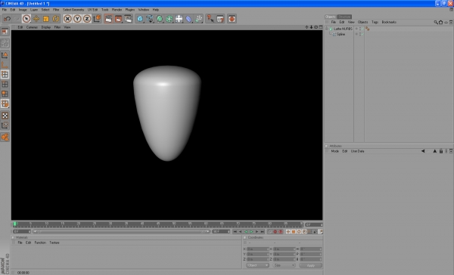The image size is (454, 275).
Task: Collapse the Lathe NURBS hierarchy
Action: tap(327, 29)
